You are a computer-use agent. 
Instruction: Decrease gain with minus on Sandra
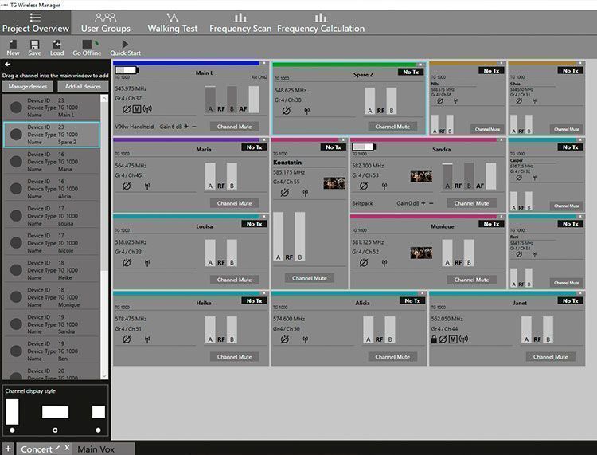[431, 203]
